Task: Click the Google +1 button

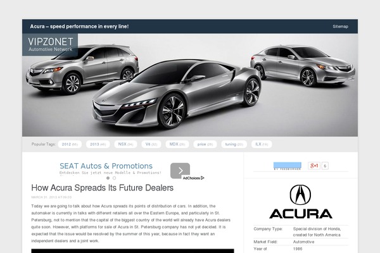Action: tap(314, 166)
